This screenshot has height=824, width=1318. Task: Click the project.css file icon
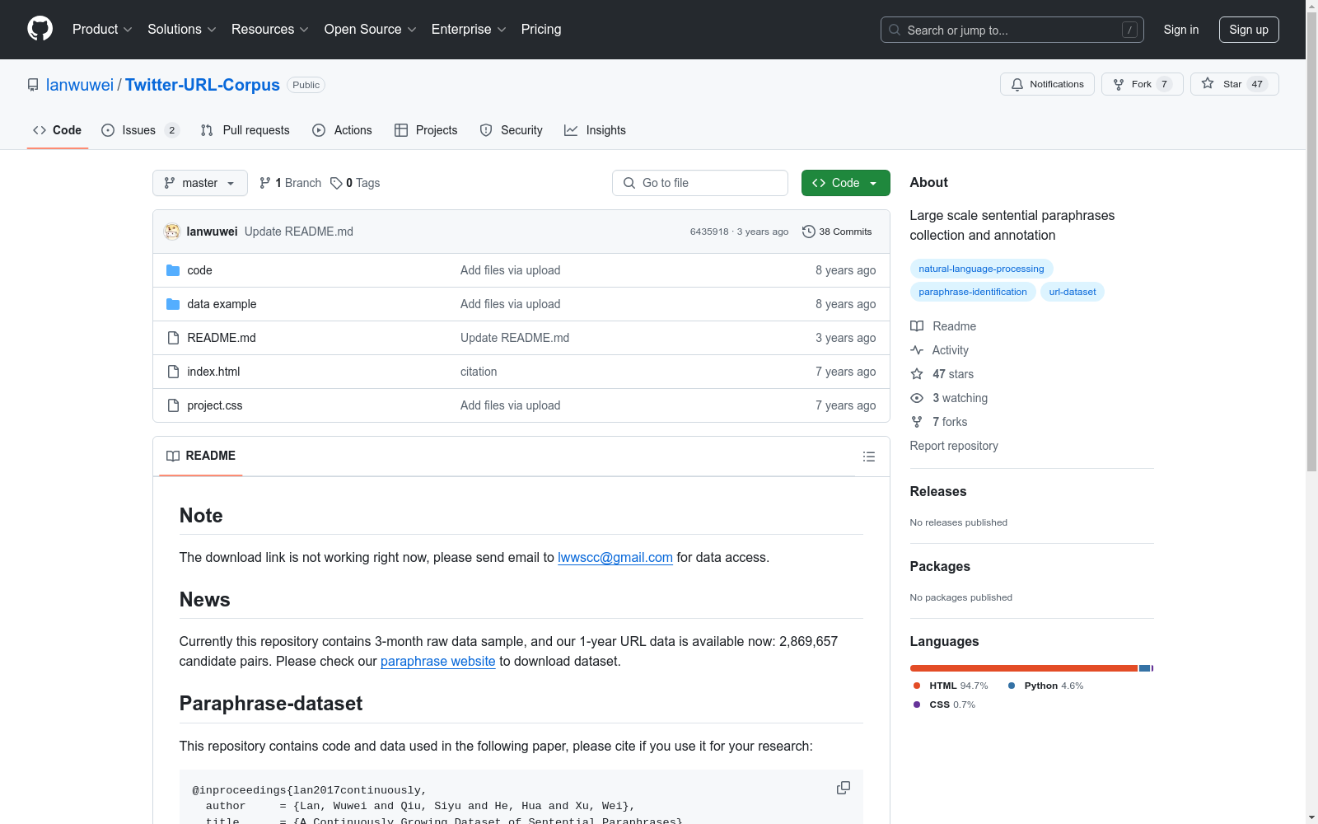click(x=173, y=405)
